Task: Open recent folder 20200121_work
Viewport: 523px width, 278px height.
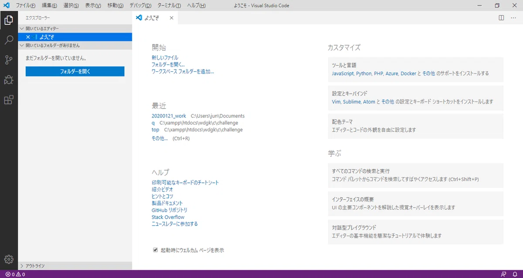Action: pos(169,116)
